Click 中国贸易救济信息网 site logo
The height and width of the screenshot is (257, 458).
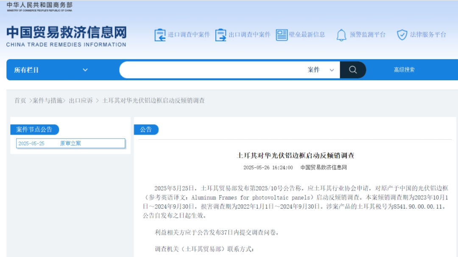(66, 36)
